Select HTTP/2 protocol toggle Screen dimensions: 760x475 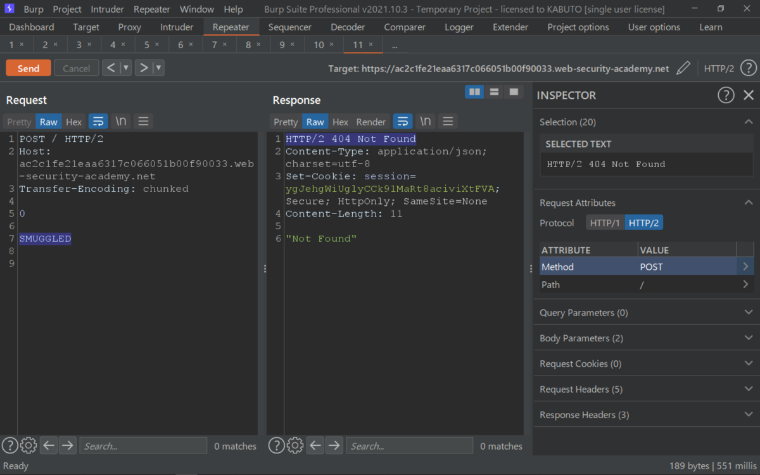tap(644, 223)
